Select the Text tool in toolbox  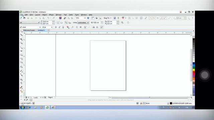[21, 67]
